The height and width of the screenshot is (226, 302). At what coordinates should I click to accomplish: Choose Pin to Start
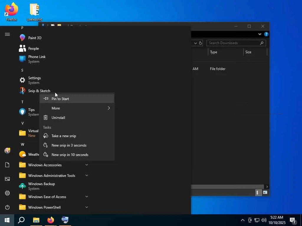tap(77, 99)
